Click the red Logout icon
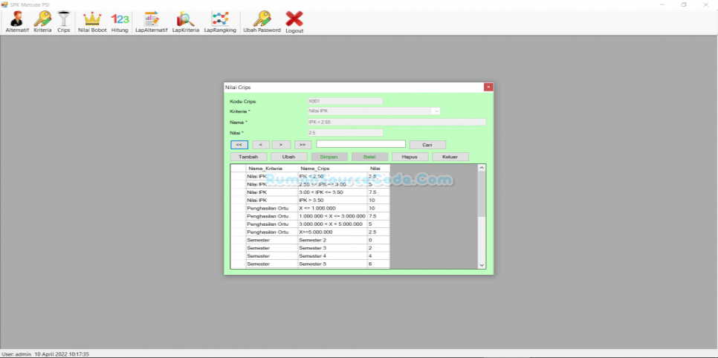 (x=294, y=20)
